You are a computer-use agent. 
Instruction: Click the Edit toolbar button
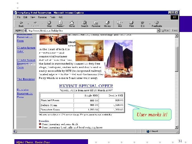(142, 24)
